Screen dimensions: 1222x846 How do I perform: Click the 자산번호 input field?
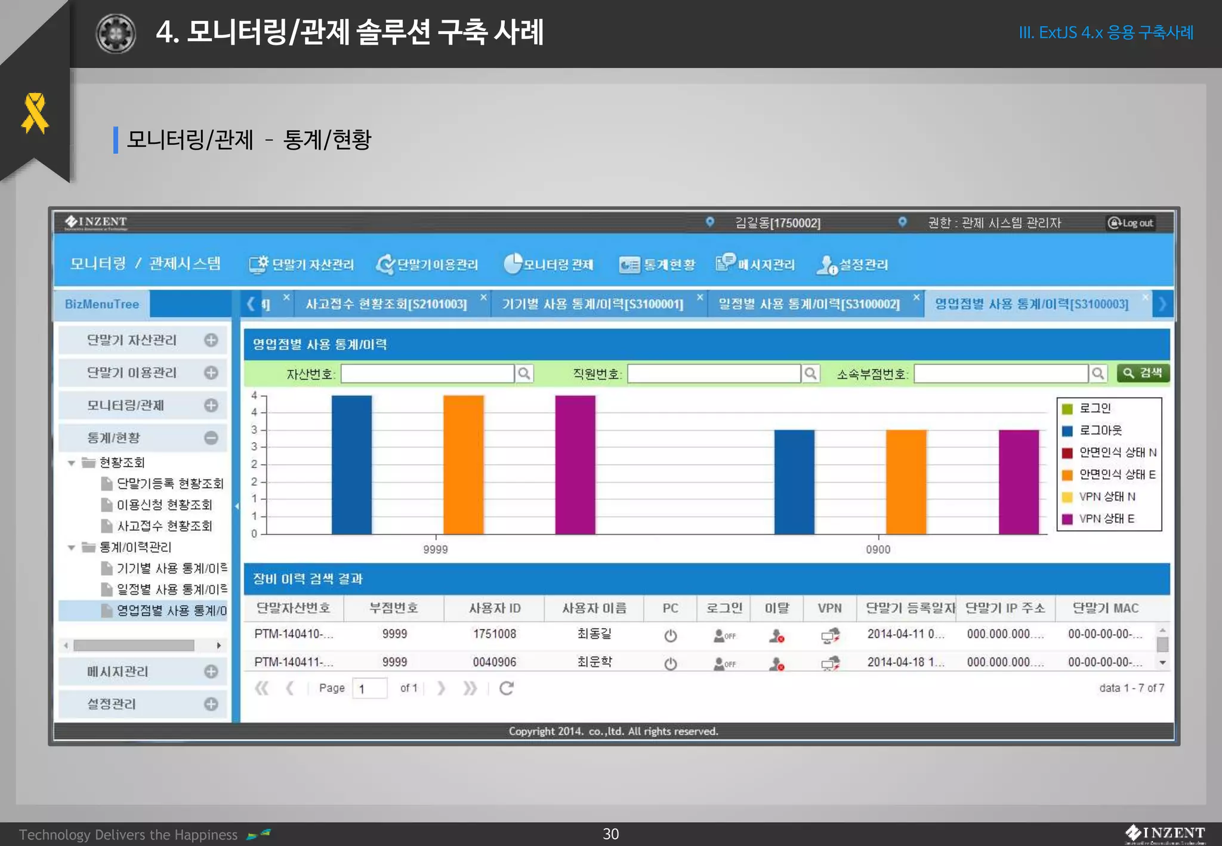click(427, 374)
